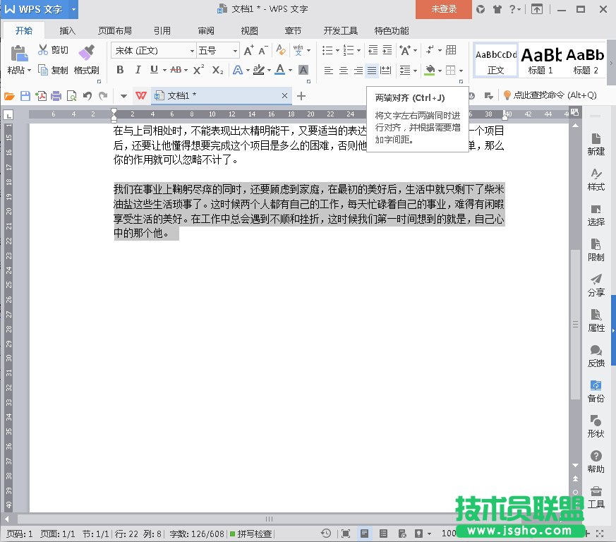Open the font name dropdown 宋体 (正文)

pos(153,51)
